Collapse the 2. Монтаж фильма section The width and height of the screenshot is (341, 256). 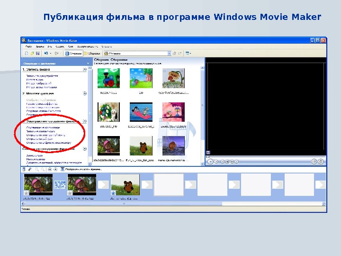point(85,93)
